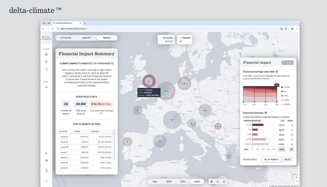
Task: Click the Expected damage help icon
Action: (266, 113)
